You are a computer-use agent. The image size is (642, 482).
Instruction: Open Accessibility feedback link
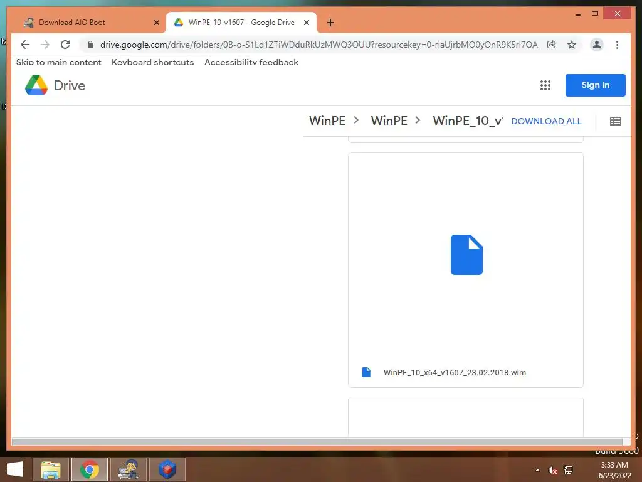(x=251, y=62)
